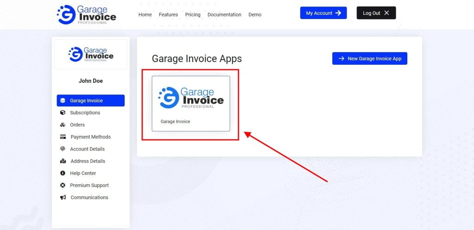This screenshot has width=474, height=230.
Task: Click the card icon beside Payment Methods
Action: [63, 137]
